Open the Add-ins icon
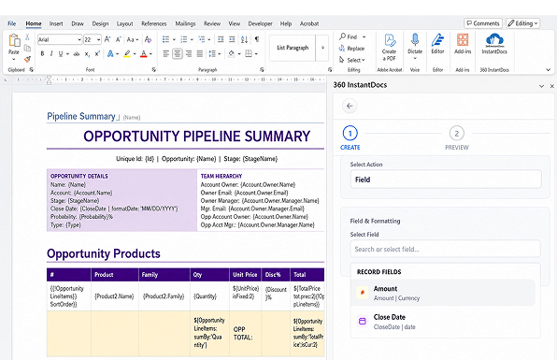Screen dimensions: 557x360 pyautogui.click(x=463, y=44)
